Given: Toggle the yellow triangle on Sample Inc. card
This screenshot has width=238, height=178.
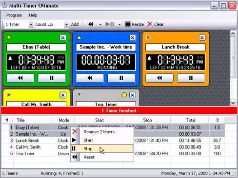Looking at the screenshot, I should [79, 37].
